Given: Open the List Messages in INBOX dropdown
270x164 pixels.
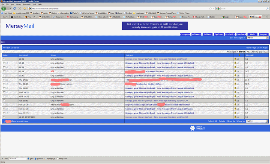Looking at the screenshot, I should pyautogui.click(x=258, y=38).
